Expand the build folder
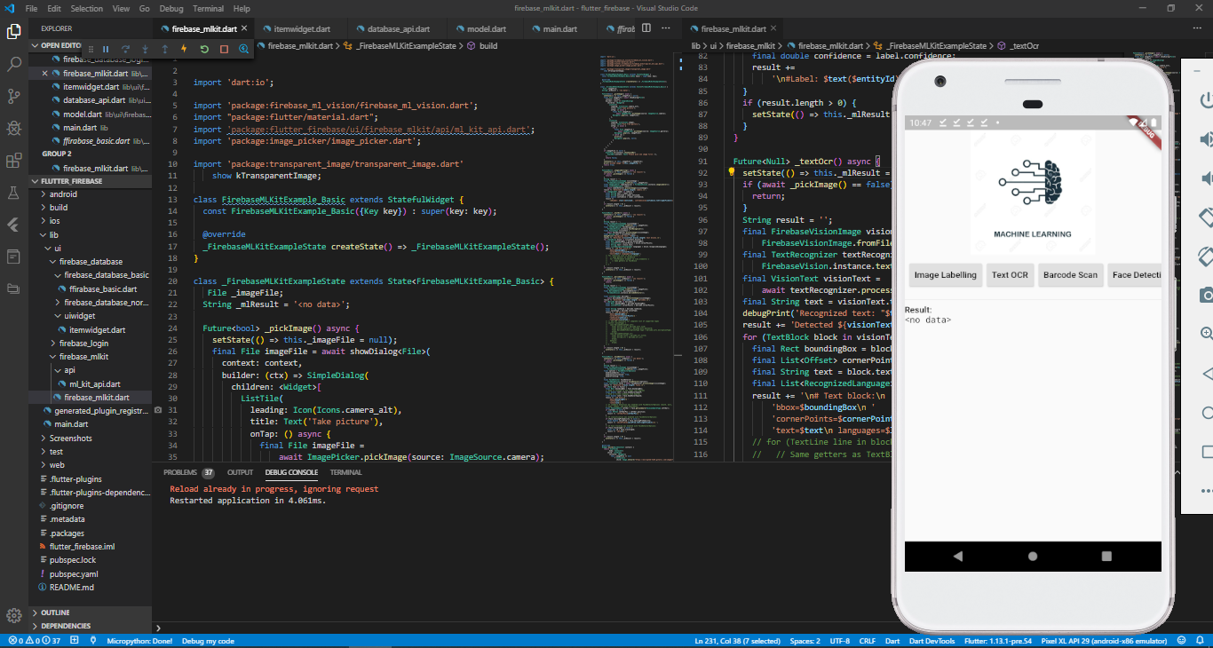1213x648 pixels. click(59, 208)
